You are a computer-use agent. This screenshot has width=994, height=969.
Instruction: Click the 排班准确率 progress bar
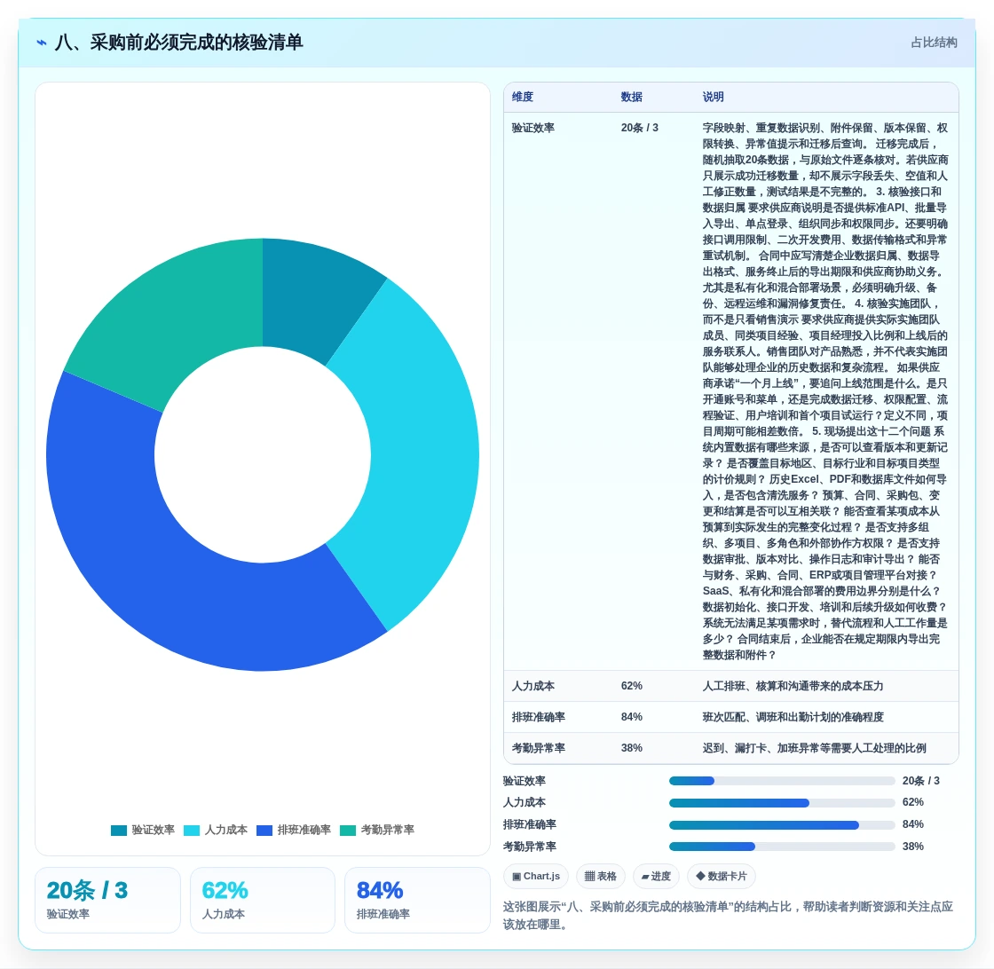tap(782, 825)
